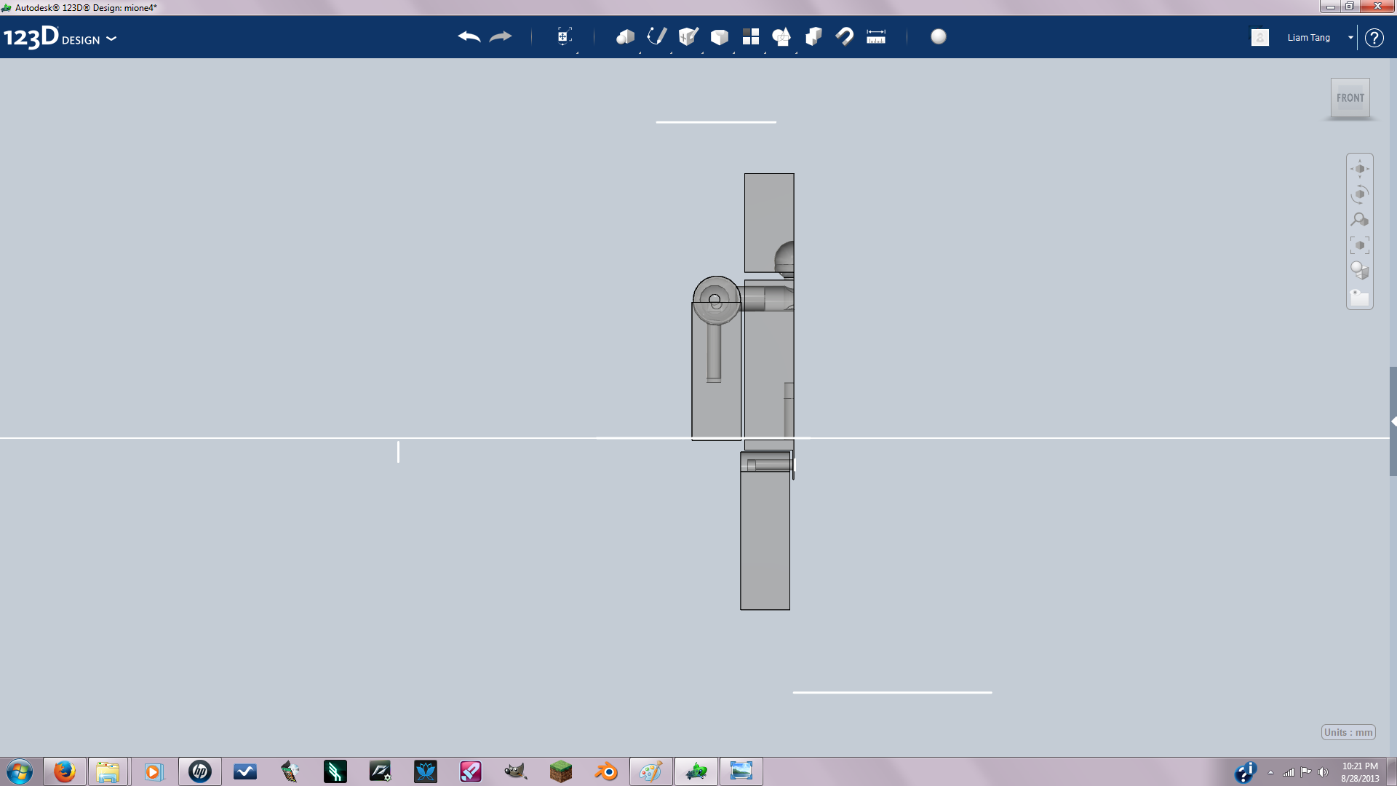This screenshot has width=1397, height=786.
Task: Toggle perspective/orthographic view icon
Action: coord(1360,271)
